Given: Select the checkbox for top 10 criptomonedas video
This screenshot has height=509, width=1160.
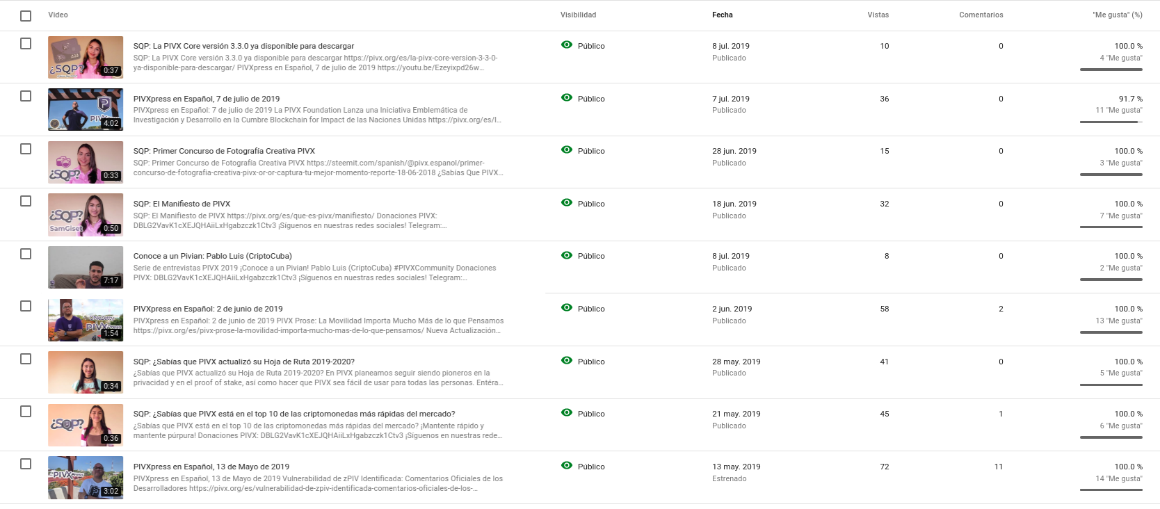Looking at the screenshot, I should [26, 412].
